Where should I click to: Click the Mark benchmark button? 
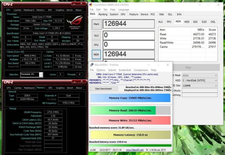tap(96, 24)
